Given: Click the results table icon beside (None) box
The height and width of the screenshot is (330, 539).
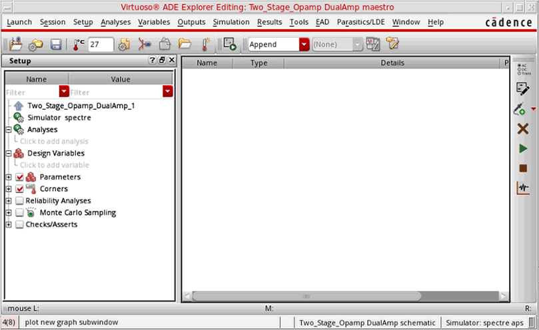Looking at the screenshot, I should pyautogui.click(x=373, y=45).
